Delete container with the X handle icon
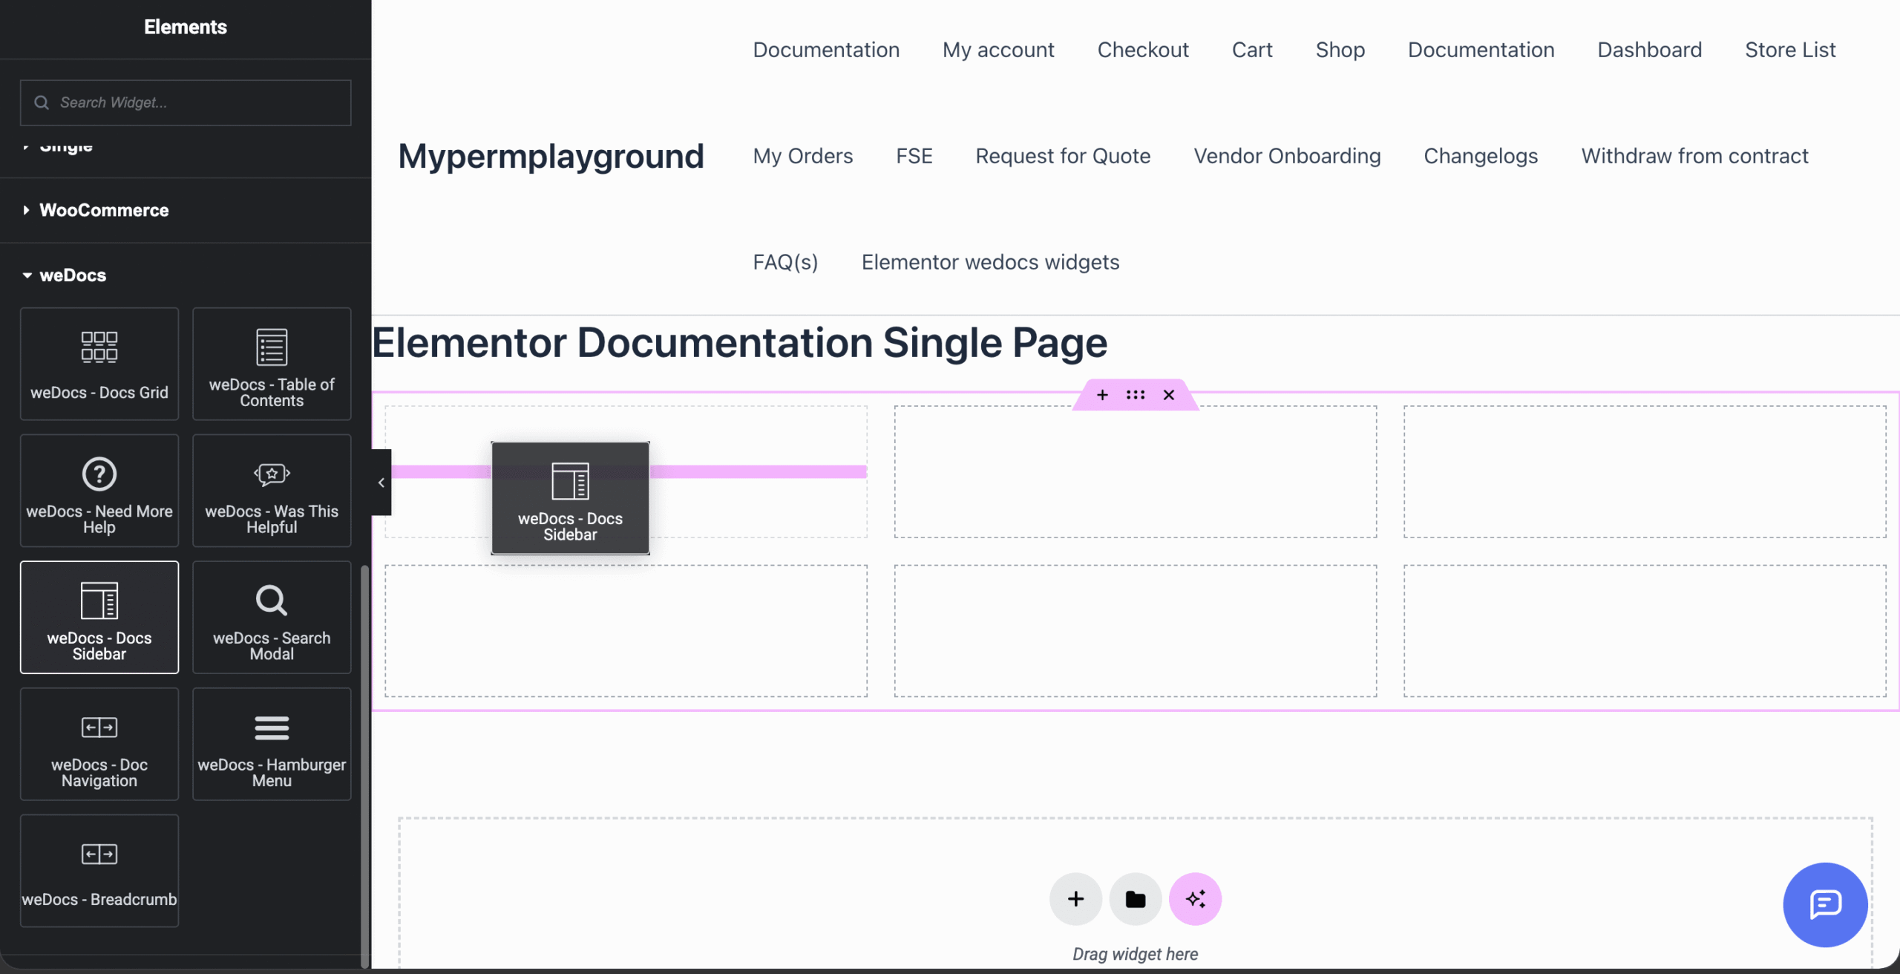This screenshot has width=1900, height=974. click(1169, 395)
